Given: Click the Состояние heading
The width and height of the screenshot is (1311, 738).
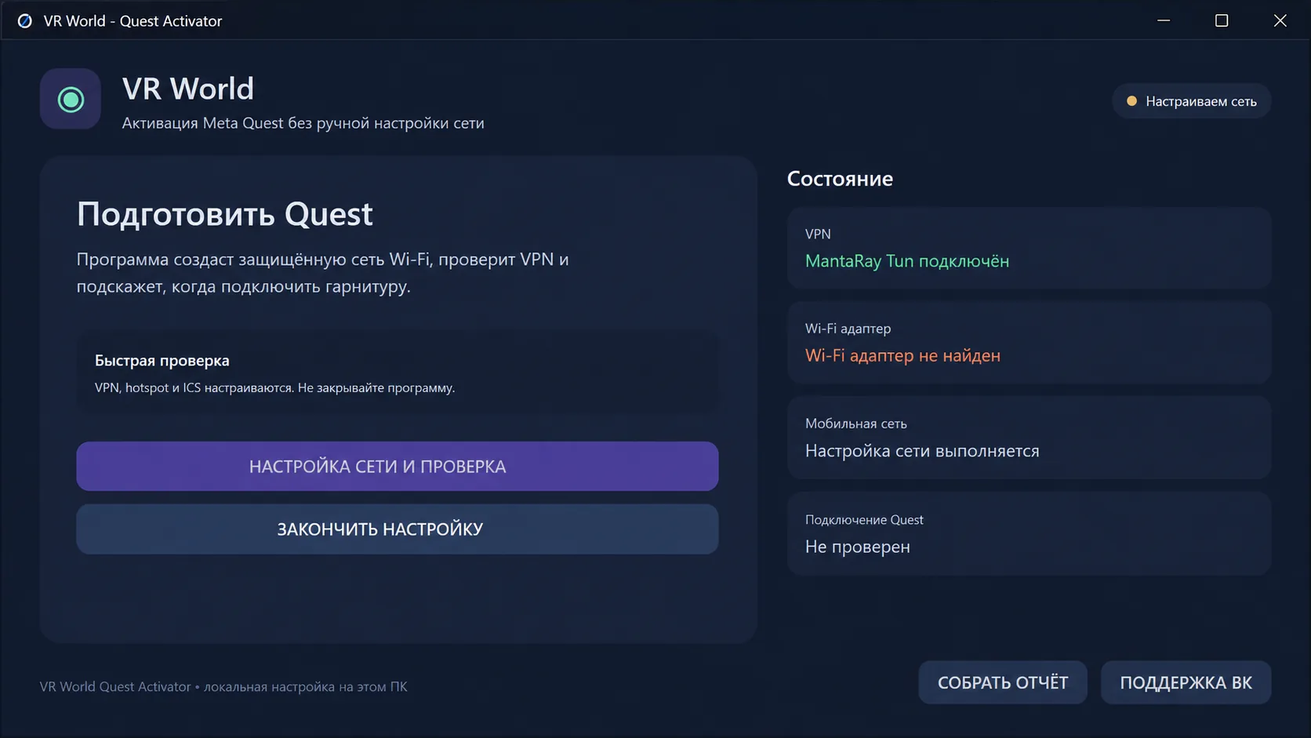Looking at the screenshot, I should 840,179.
